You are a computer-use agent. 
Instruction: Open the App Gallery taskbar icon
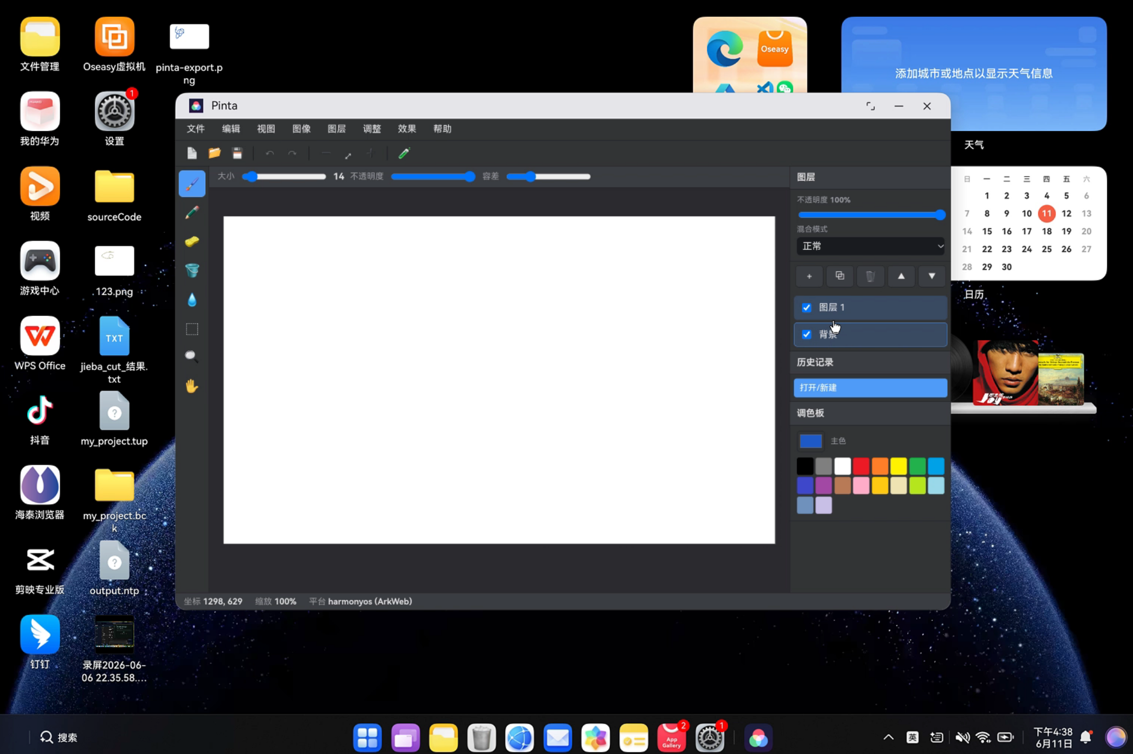(x=672, y=738)
